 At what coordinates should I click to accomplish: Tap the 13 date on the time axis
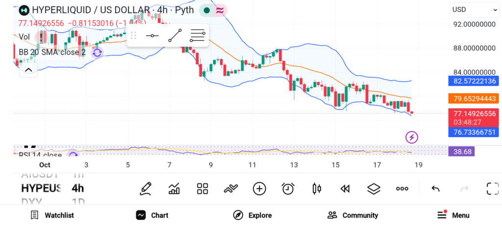294,165
